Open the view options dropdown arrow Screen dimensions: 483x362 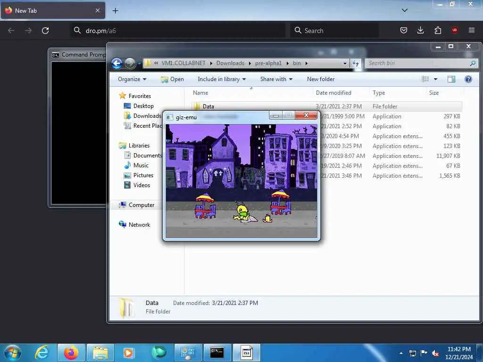[435, 79]
